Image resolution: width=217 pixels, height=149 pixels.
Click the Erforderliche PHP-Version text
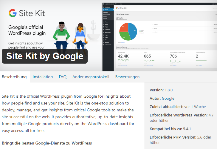pyautogui.click(x=180, y=140)
